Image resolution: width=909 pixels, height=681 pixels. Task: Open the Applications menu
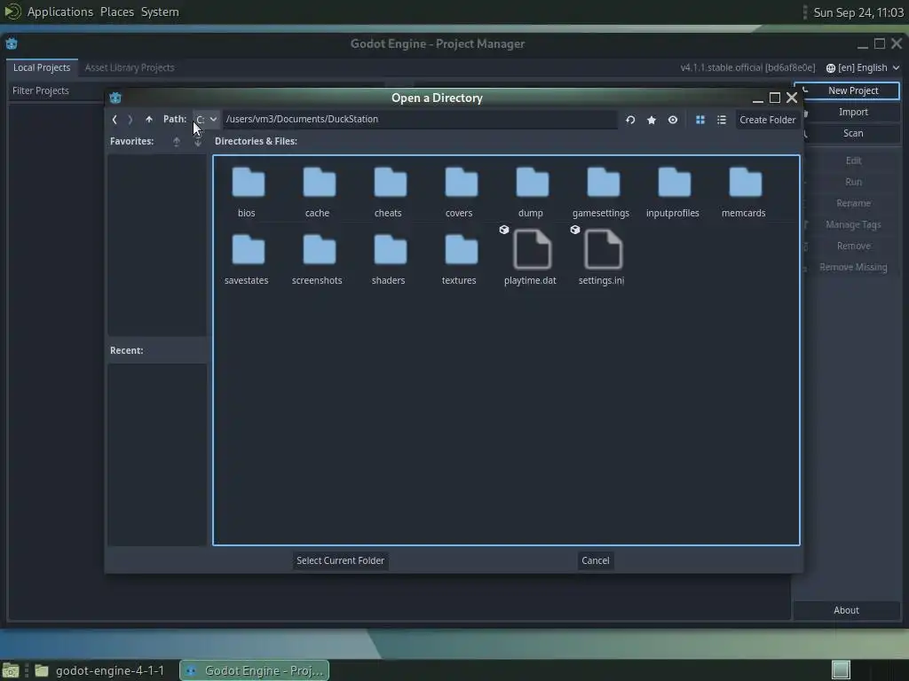59,12
